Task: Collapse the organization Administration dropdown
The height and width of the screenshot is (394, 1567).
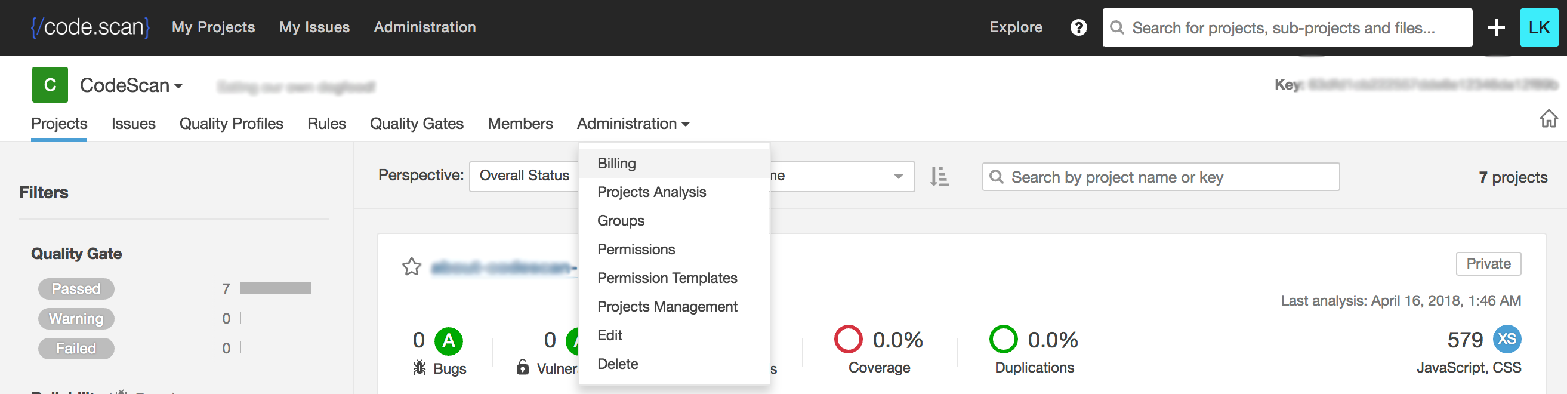Action: click(x=633, y=124)
